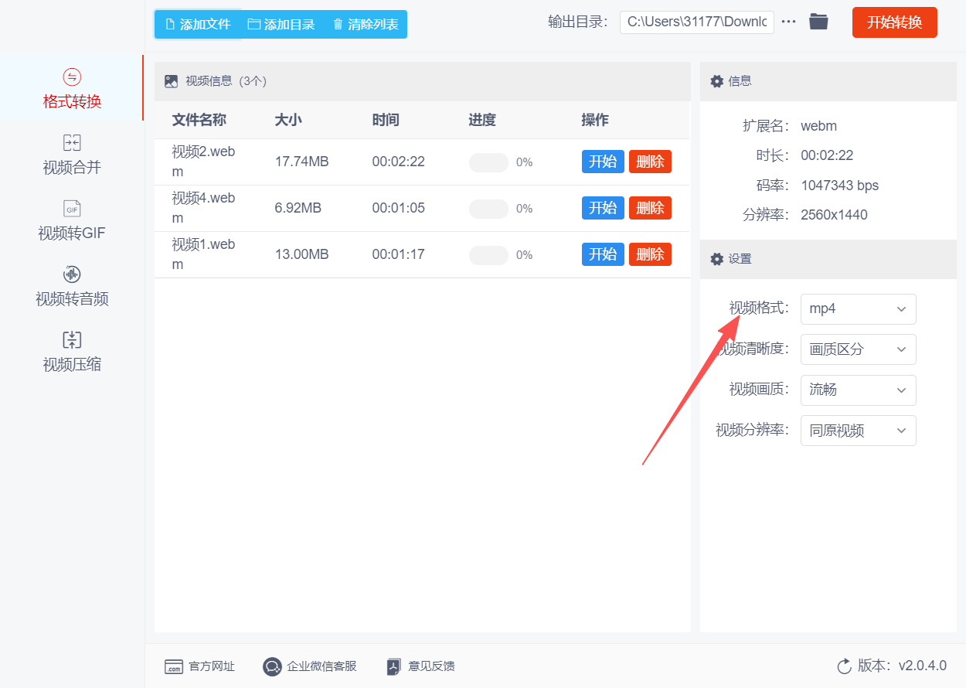Click the 信息 gear icon

pos(716,81)
